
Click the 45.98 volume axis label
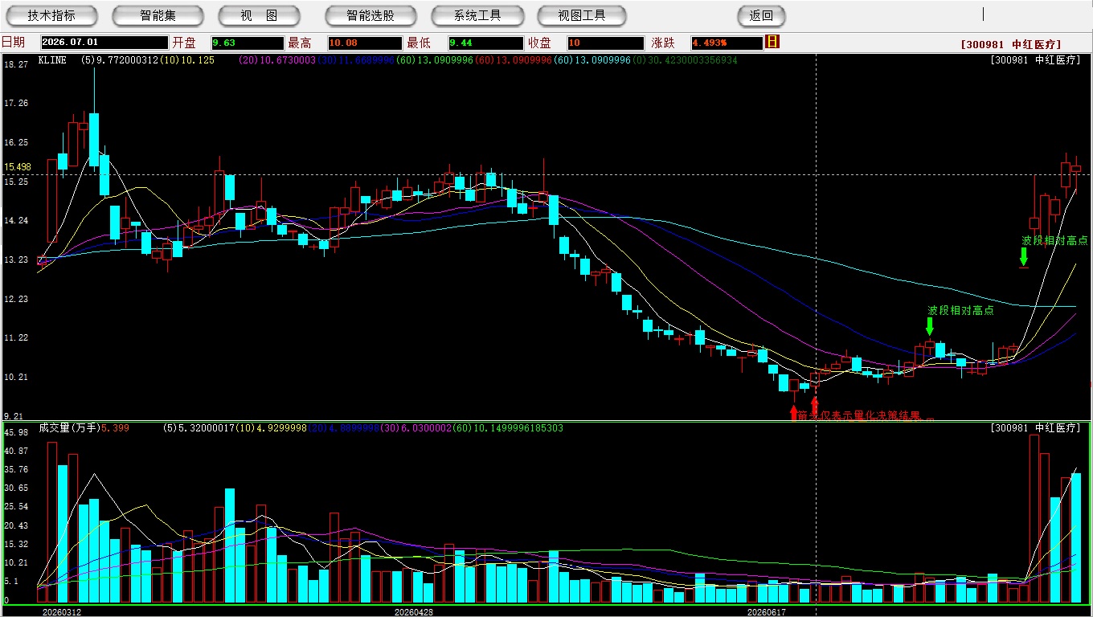[16, 432]
